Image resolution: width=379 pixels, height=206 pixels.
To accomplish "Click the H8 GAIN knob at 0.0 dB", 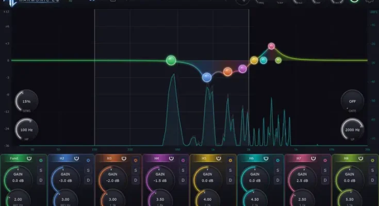I will pos(350,178).
